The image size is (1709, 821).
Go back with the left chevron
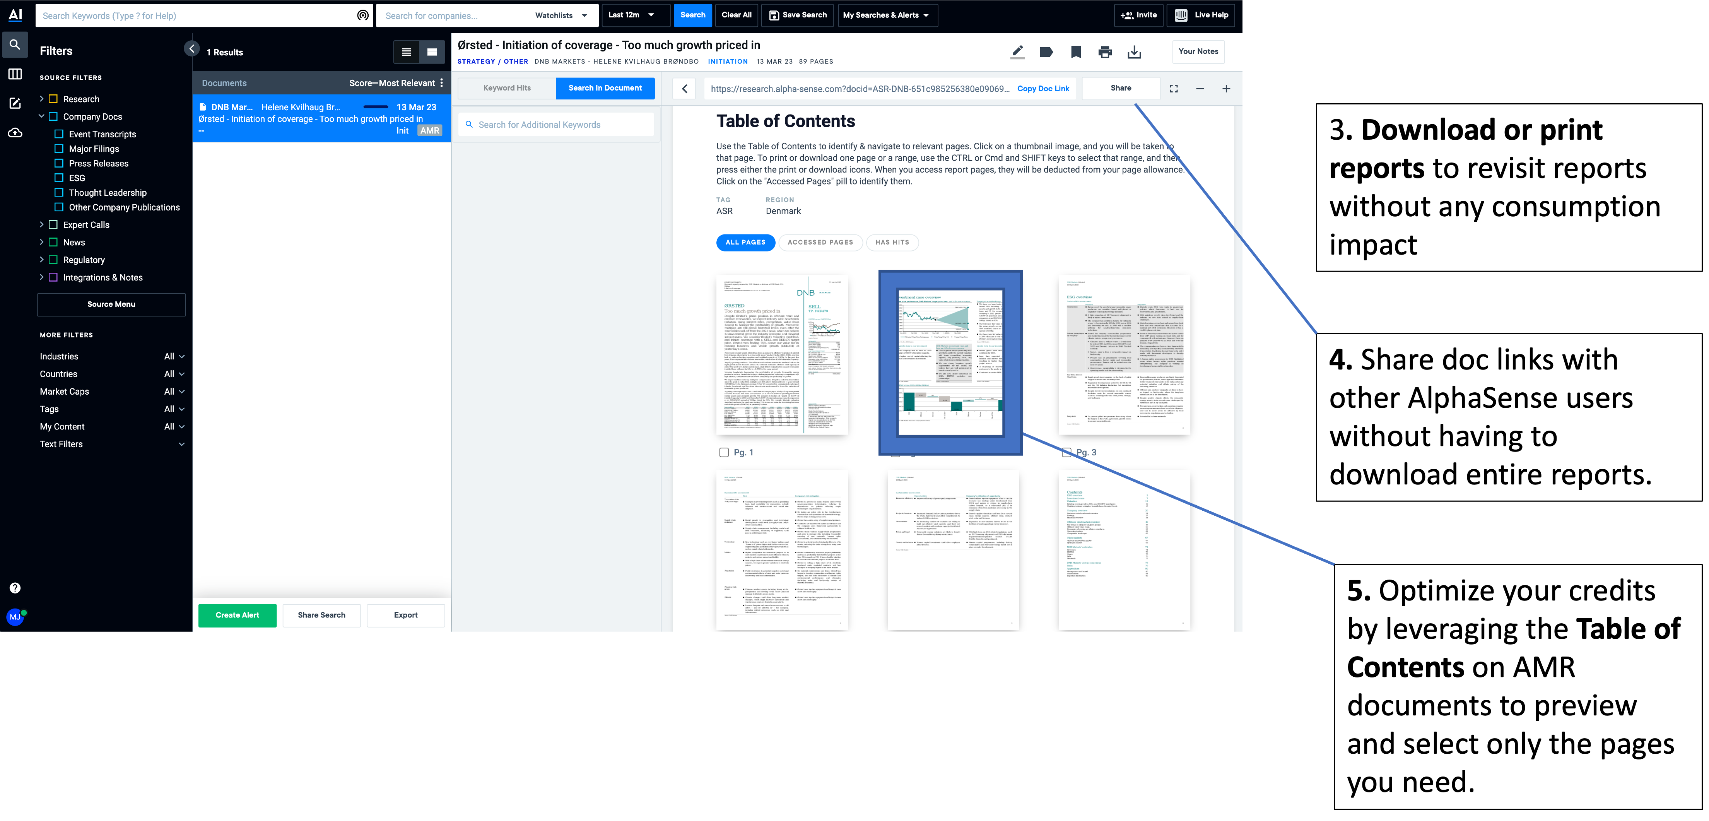point(685,88)
